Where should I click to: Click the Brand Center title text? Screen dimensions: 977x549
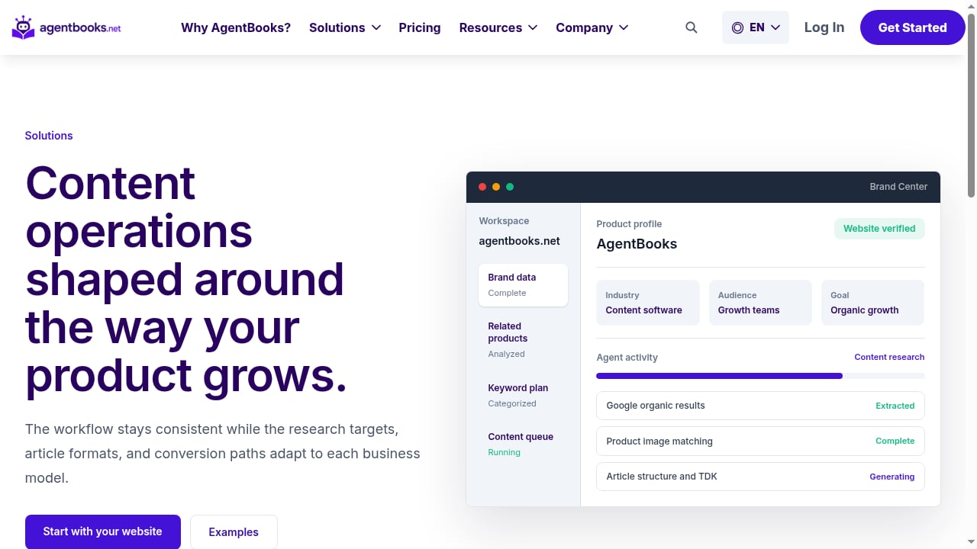tap(898, 187)
